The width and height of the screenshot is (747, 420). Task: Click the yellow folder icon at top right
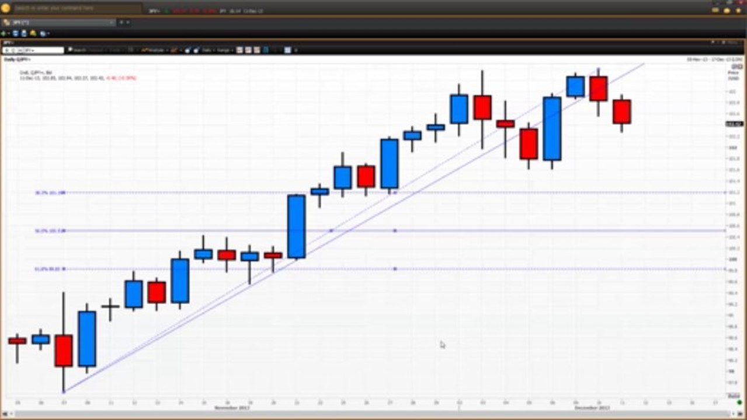[x=727, y=10]
